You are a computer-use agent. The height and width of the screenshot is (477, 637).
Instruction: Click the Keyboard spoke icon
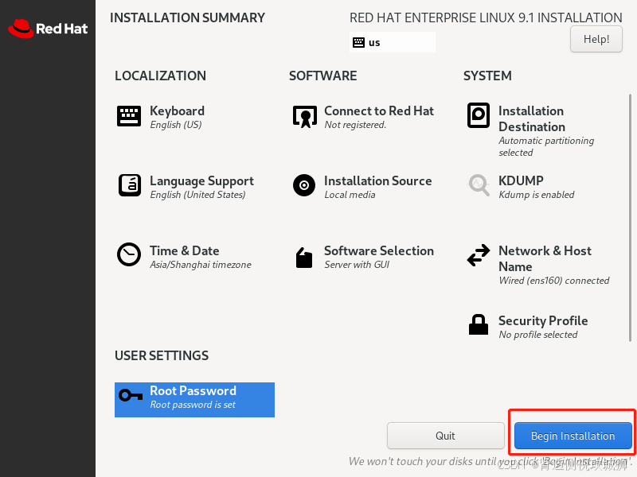(x=129, y=116)
